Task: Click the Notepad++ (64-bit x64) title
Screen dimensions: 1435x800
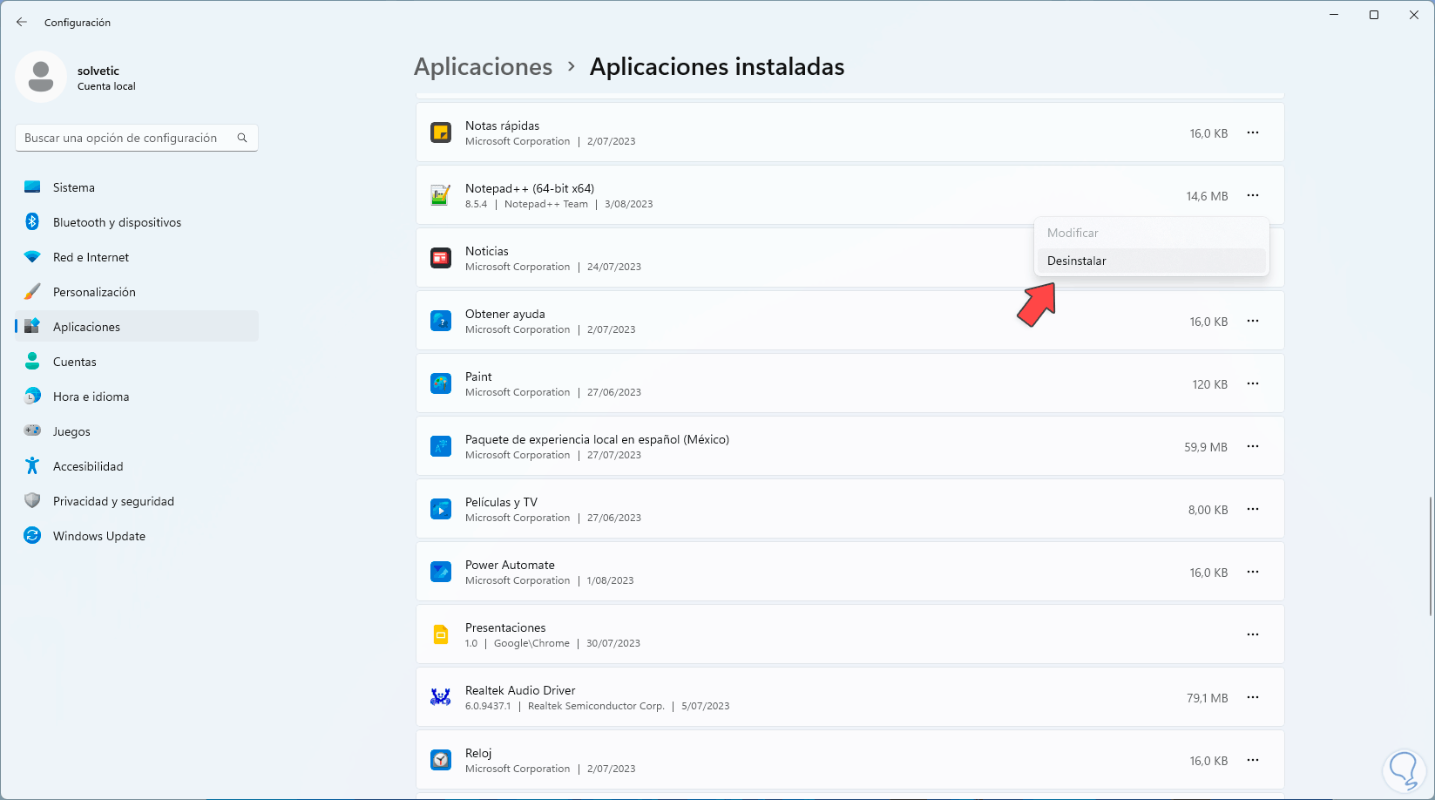Action: coord(530,188)
